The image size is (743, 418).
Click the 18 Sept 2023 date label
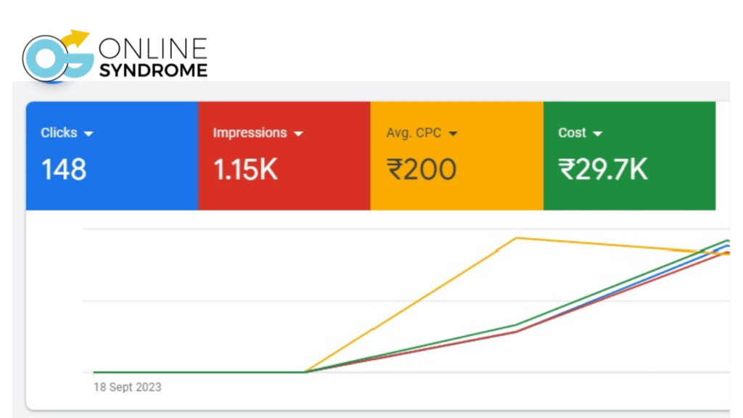(x=128, y=388)
